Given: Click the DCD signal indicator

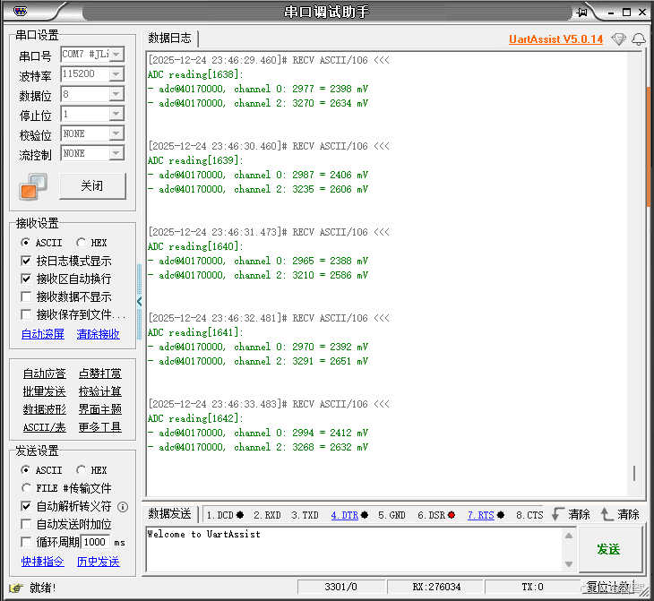Looking at the screenshot, I should 240,515.
